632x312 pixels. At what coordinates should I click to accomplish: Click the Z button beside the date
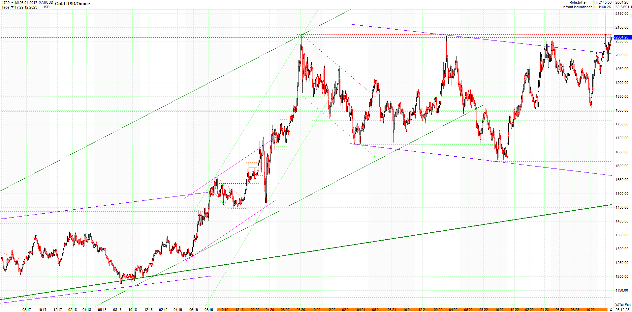[611, 309]
